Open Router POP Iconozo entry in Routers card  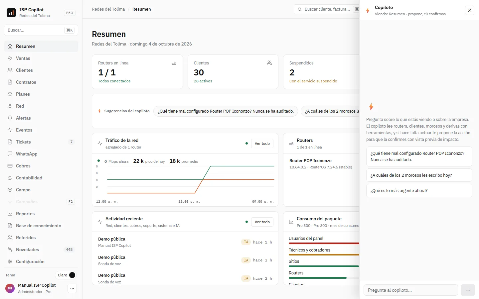tap(321, 163)
